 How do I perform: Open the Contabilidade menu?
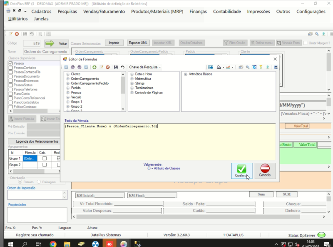[227, 12]
